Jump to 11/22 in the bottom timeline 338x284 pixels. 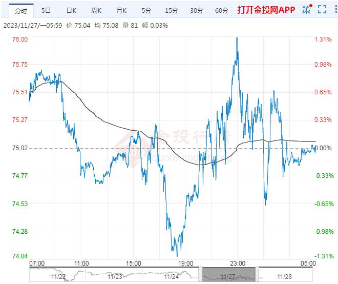click(59, 276)
